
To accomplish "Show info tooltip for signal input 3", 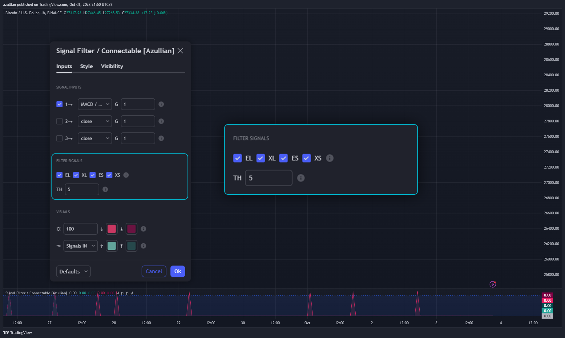I will click(161, 138).
